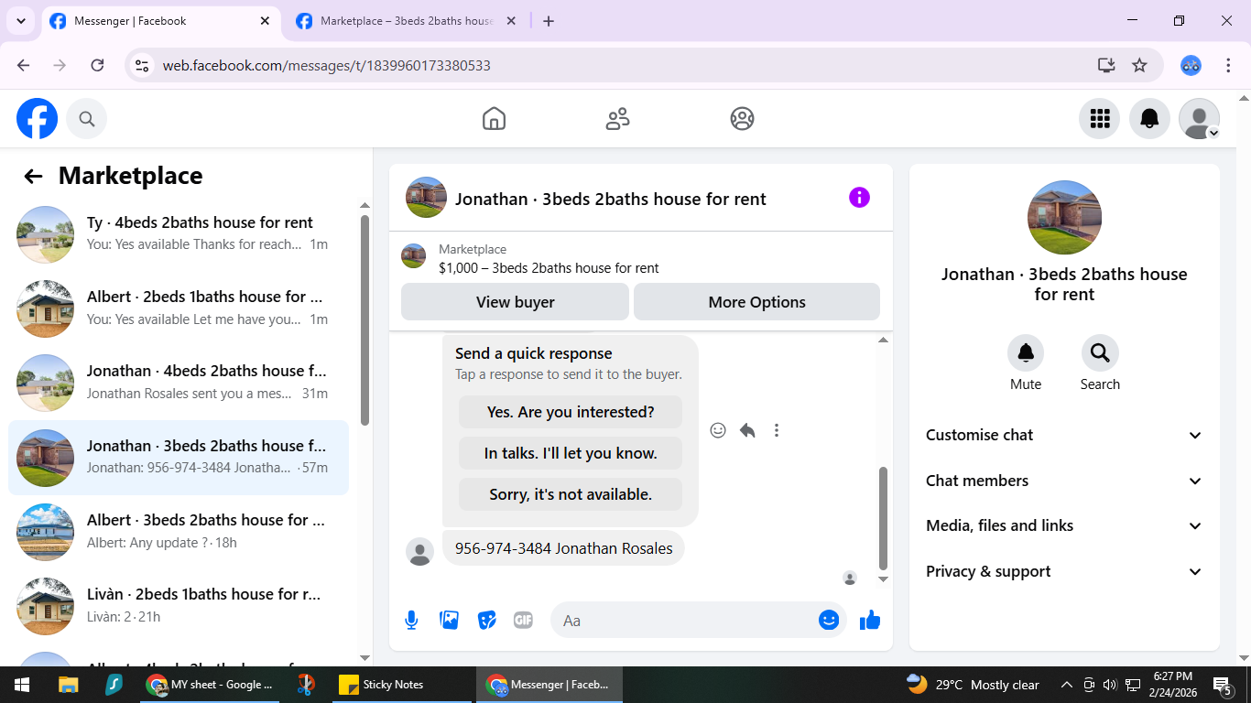1251x703 pixels.
Task: Open the message more options dots
Action: click(x=777, y=430)
